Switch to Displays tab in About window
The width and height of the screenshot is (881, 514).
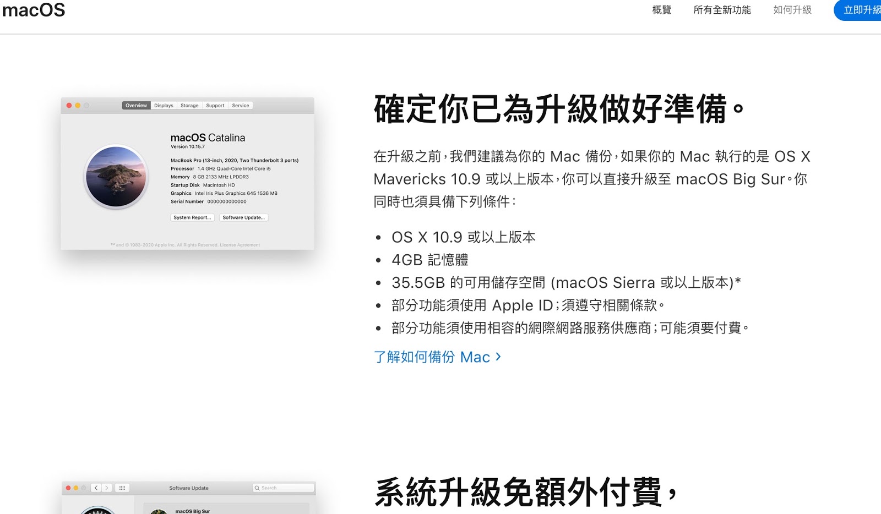[164, 106]
